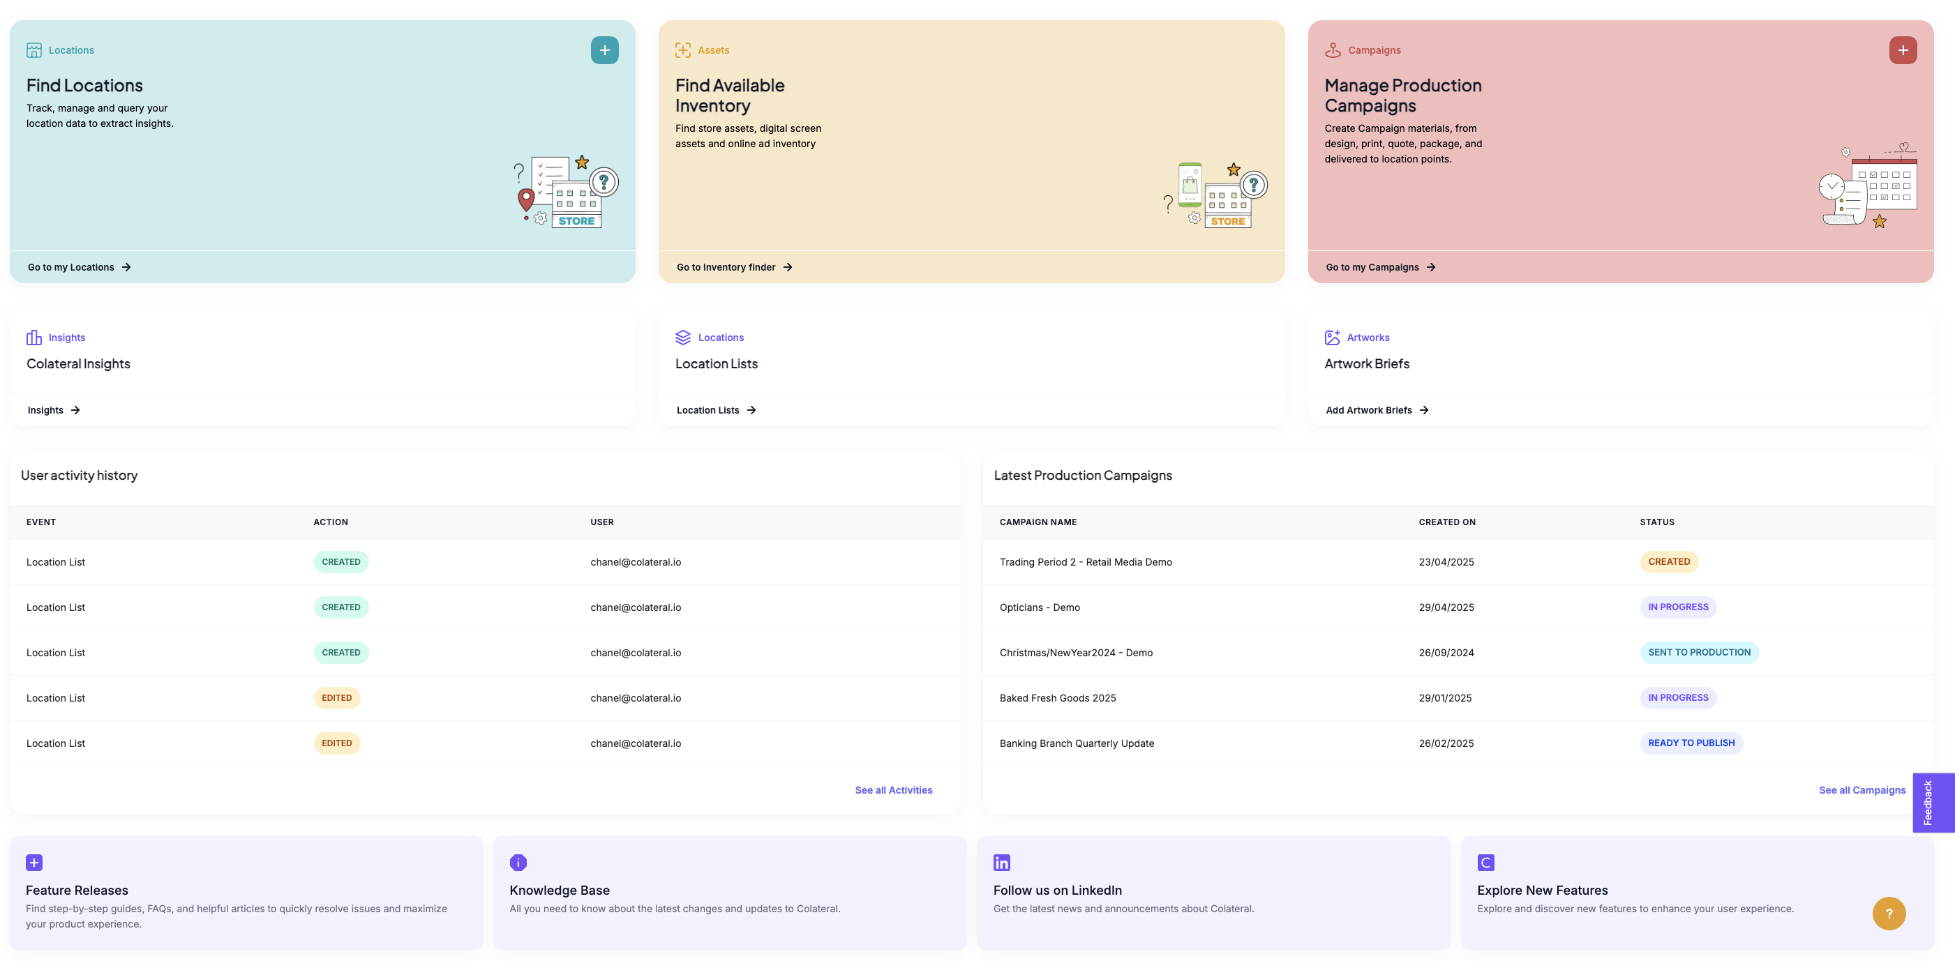Open See all Campaigns link
This screenshot has width=1955, height=961.
(1862, 789)
